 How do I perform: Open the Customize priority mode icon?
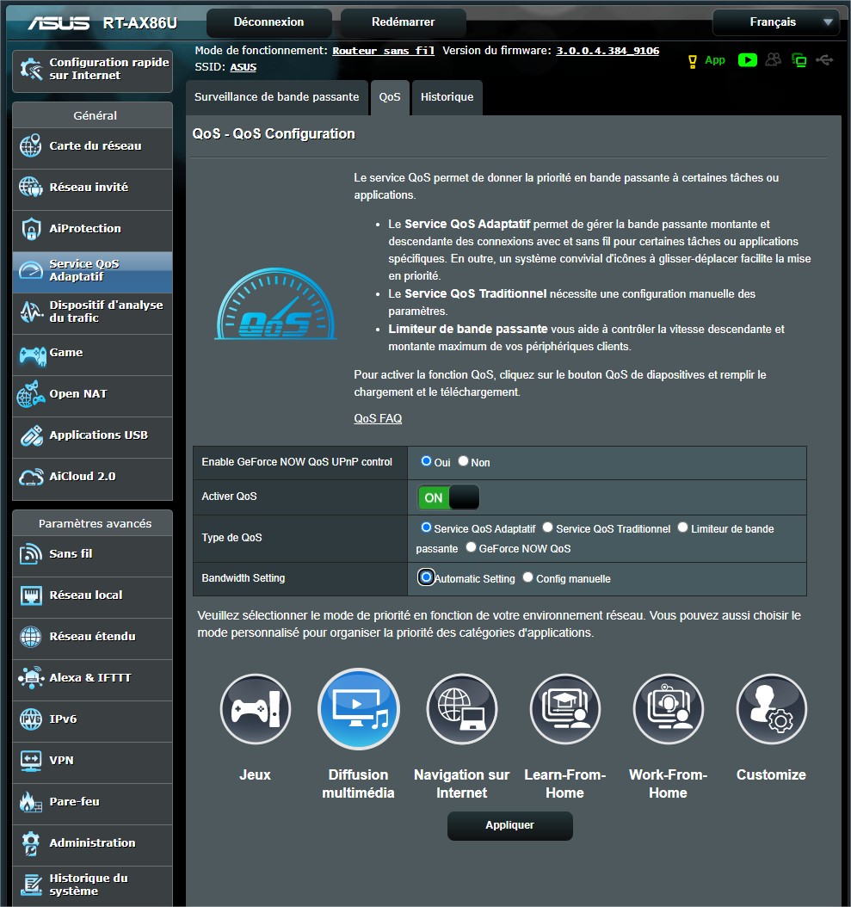[771, 710]
